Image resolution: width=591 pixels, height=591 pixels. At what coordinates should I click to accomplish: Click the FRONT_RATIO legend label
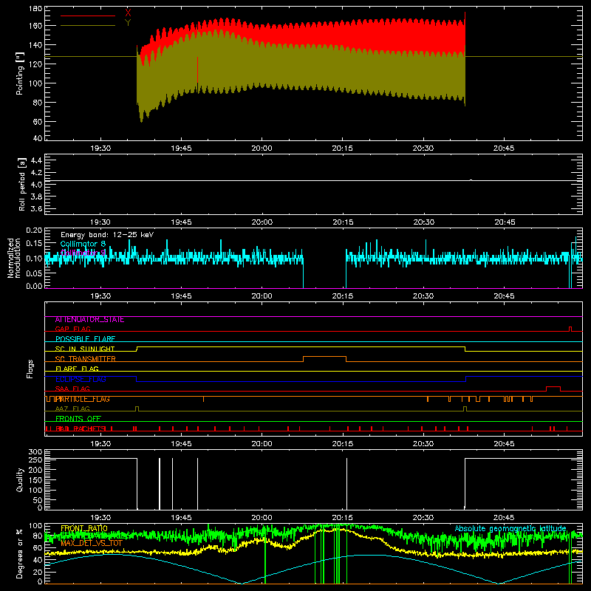(x=84, y=528)
